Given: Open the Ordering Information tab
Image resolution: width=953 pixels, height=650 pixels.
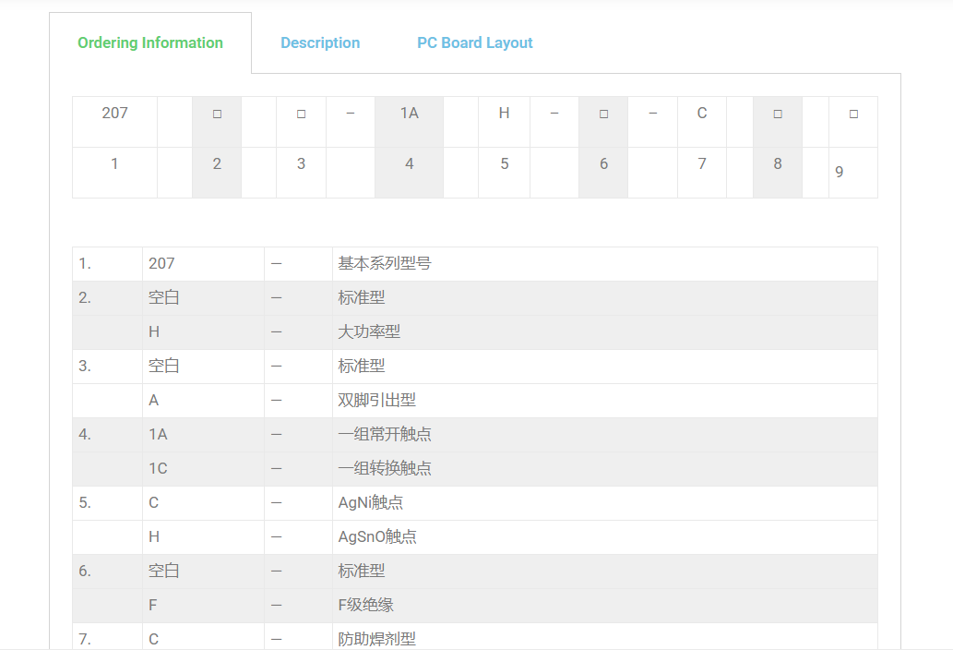Looking at the screenshot, I should pyautogui.click(x=150, y=42).
